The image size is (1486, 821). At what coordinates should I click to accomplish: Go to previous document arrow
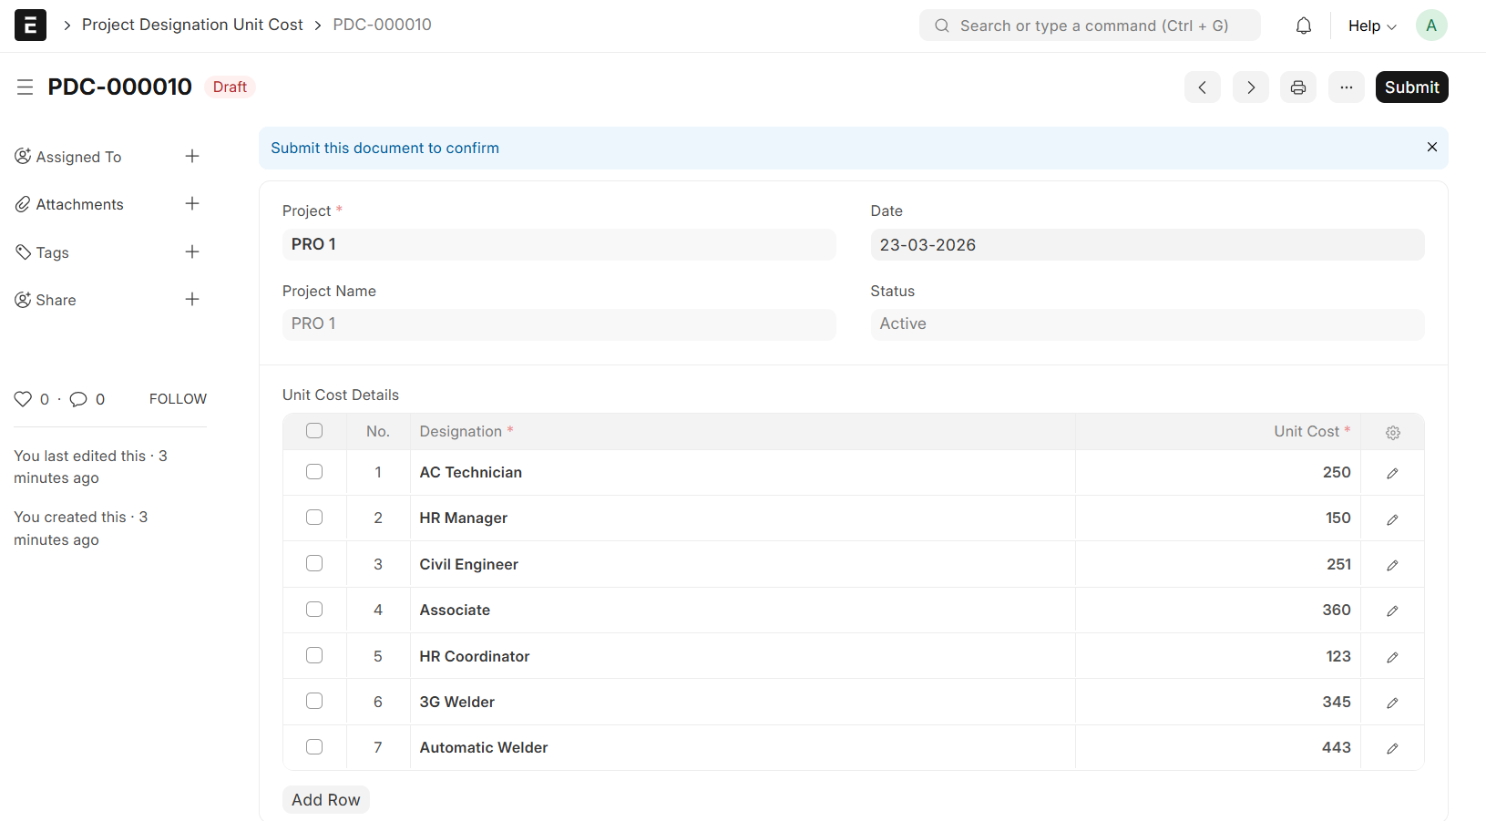[x=1202, y=87]
